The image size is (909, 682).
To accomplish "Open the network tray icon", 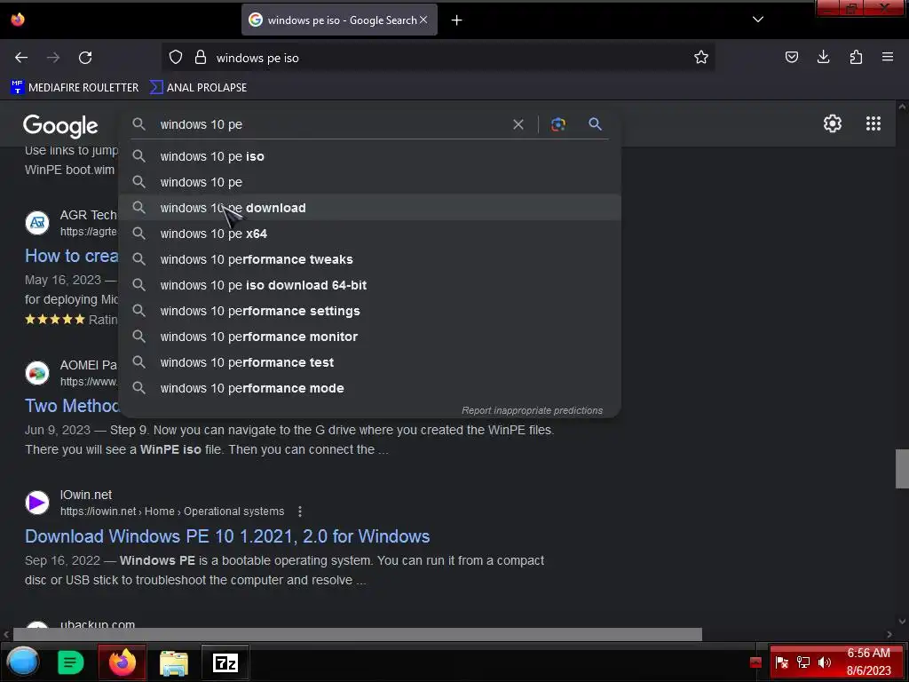I will pos(802,662).
